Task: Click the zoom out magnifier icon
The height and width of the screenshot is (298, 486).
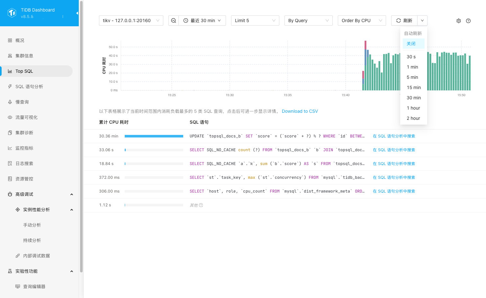Action: 174,21
